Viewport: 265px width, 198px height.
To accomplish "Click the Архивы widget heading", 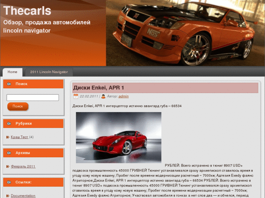I will [x=23, y=153].
